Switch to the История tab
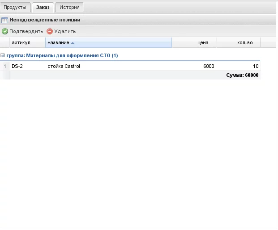The width and height of the screenshot is (278, 230). point(69,8)
